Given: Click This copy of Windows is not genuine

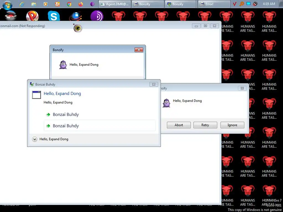Looking at the screenshot, I should 255,210.
